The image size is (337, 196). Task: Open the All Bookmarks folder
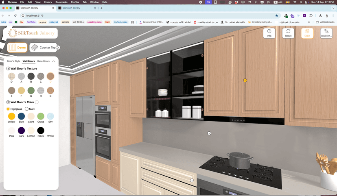click(325, 22)
